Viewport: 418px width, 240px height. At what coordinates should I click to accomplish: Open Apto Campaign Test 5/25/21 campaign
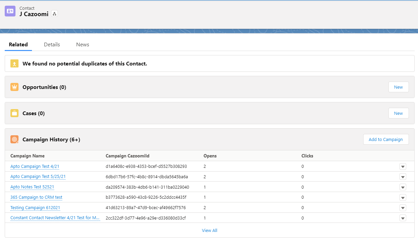[38, 177]
